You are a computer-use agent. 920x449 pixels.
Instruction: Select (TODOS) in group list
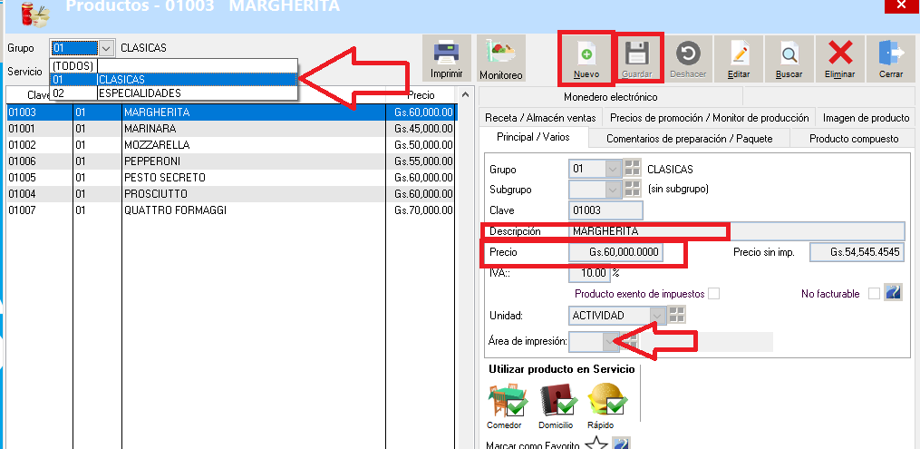click(x=174, y=65)
